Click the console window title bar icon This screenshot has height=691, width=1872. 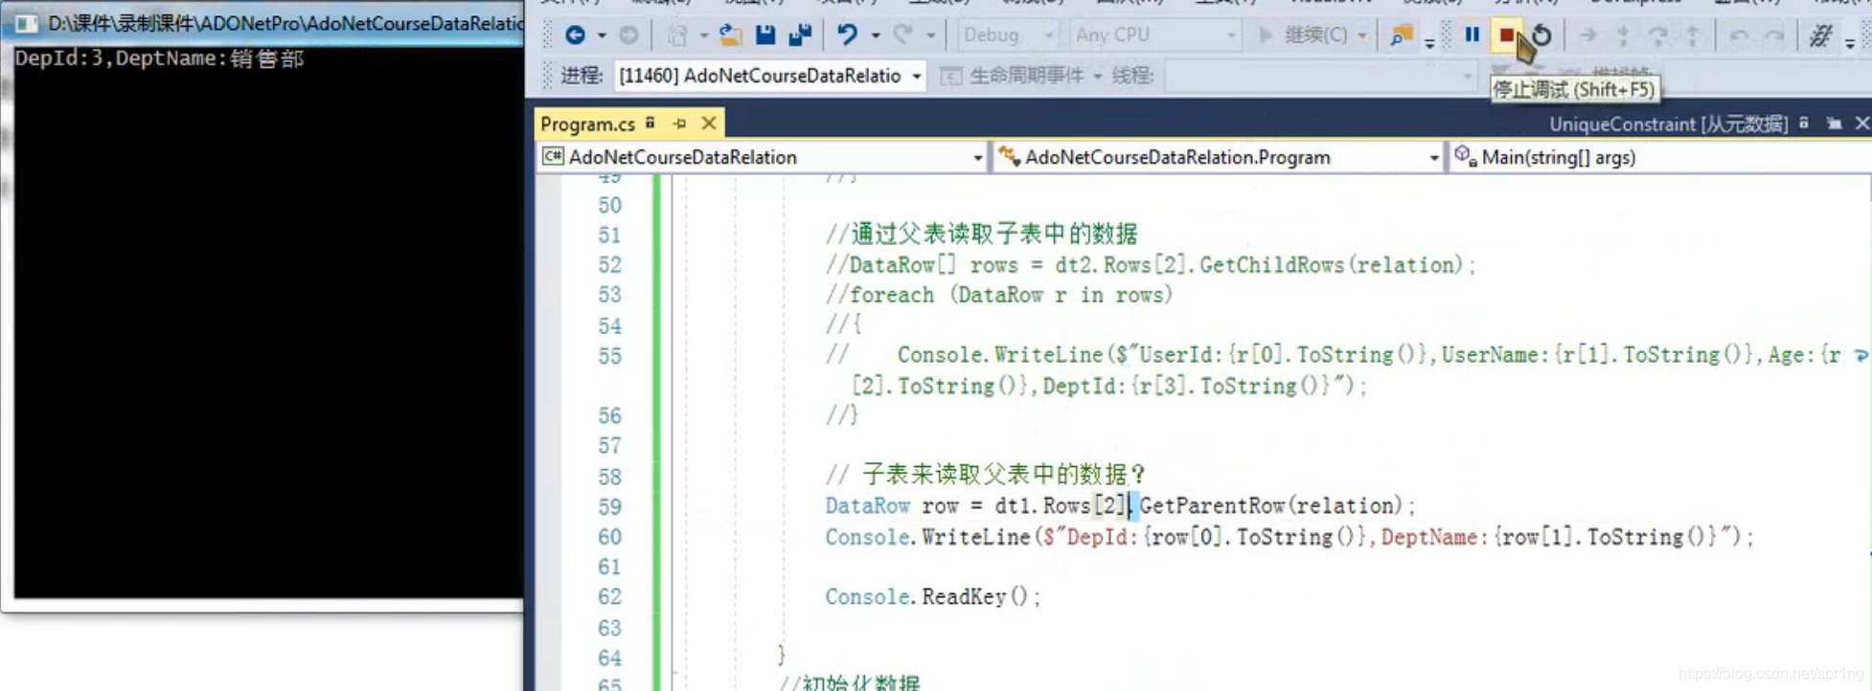pos(26,23)
